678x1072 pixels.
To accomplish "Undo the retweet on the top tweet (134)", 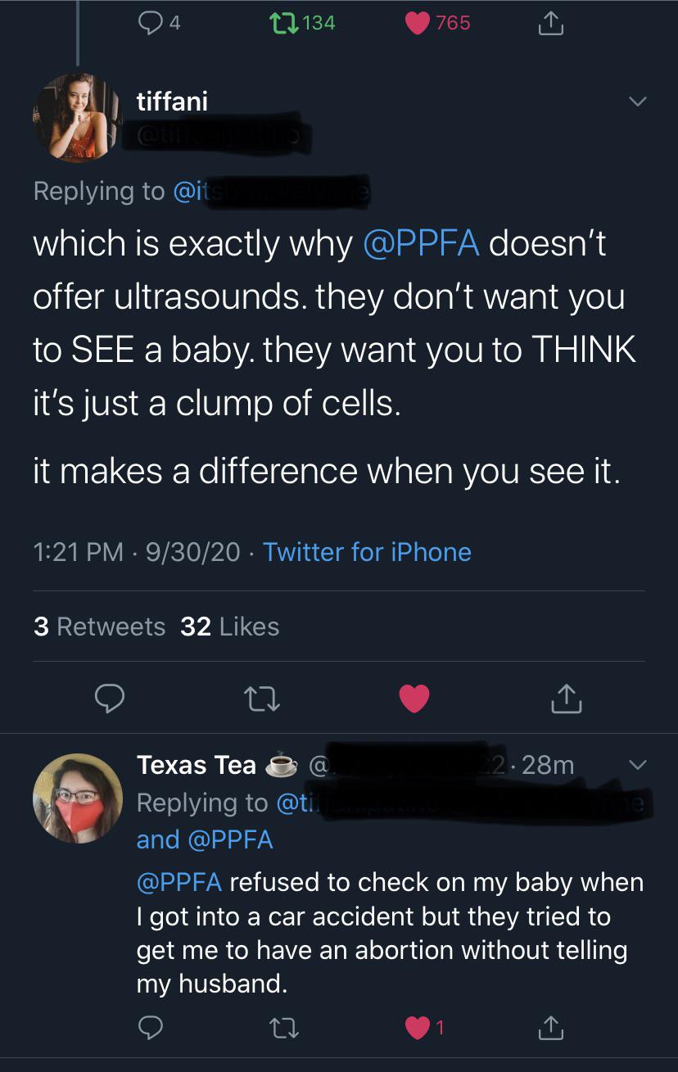I will click(282, 23).
